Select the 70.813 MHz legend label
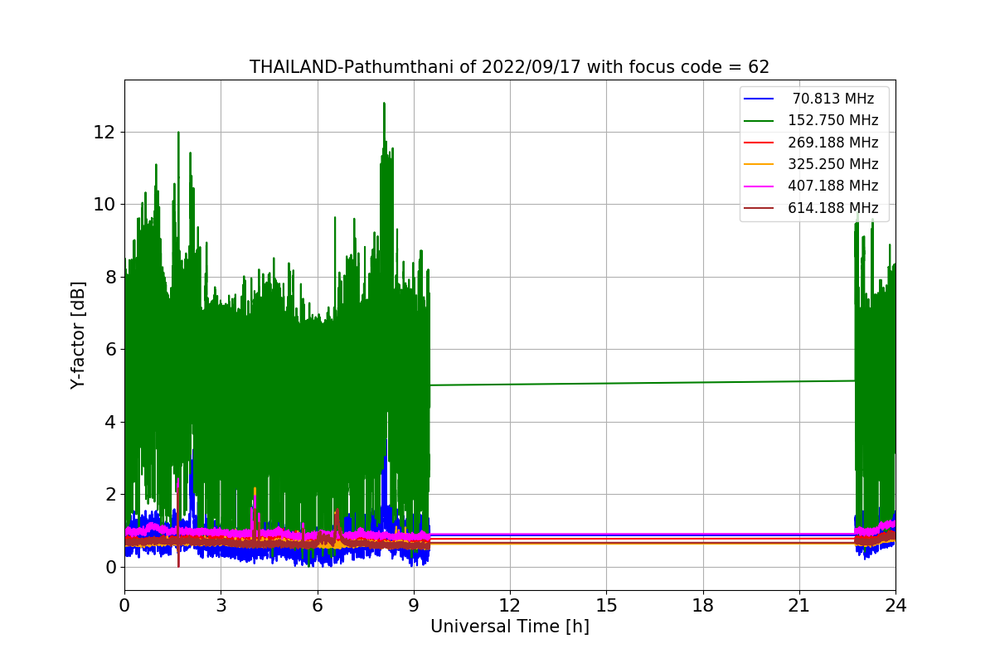This screenshot has width=995, height=663. pyautogui.click(x=832, y=99)
